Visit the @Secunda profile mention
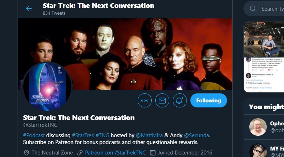284x157 pixels. coord(197,135)
